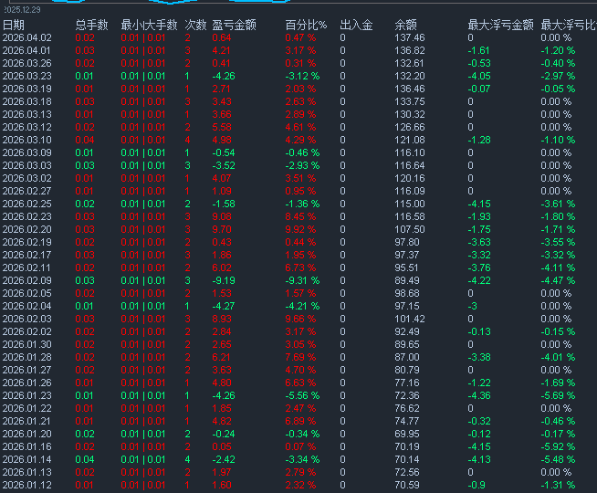Select the 次数 column header
Image resolution: width=597 pixels, height=493 pixels.
tap(194, 25)
